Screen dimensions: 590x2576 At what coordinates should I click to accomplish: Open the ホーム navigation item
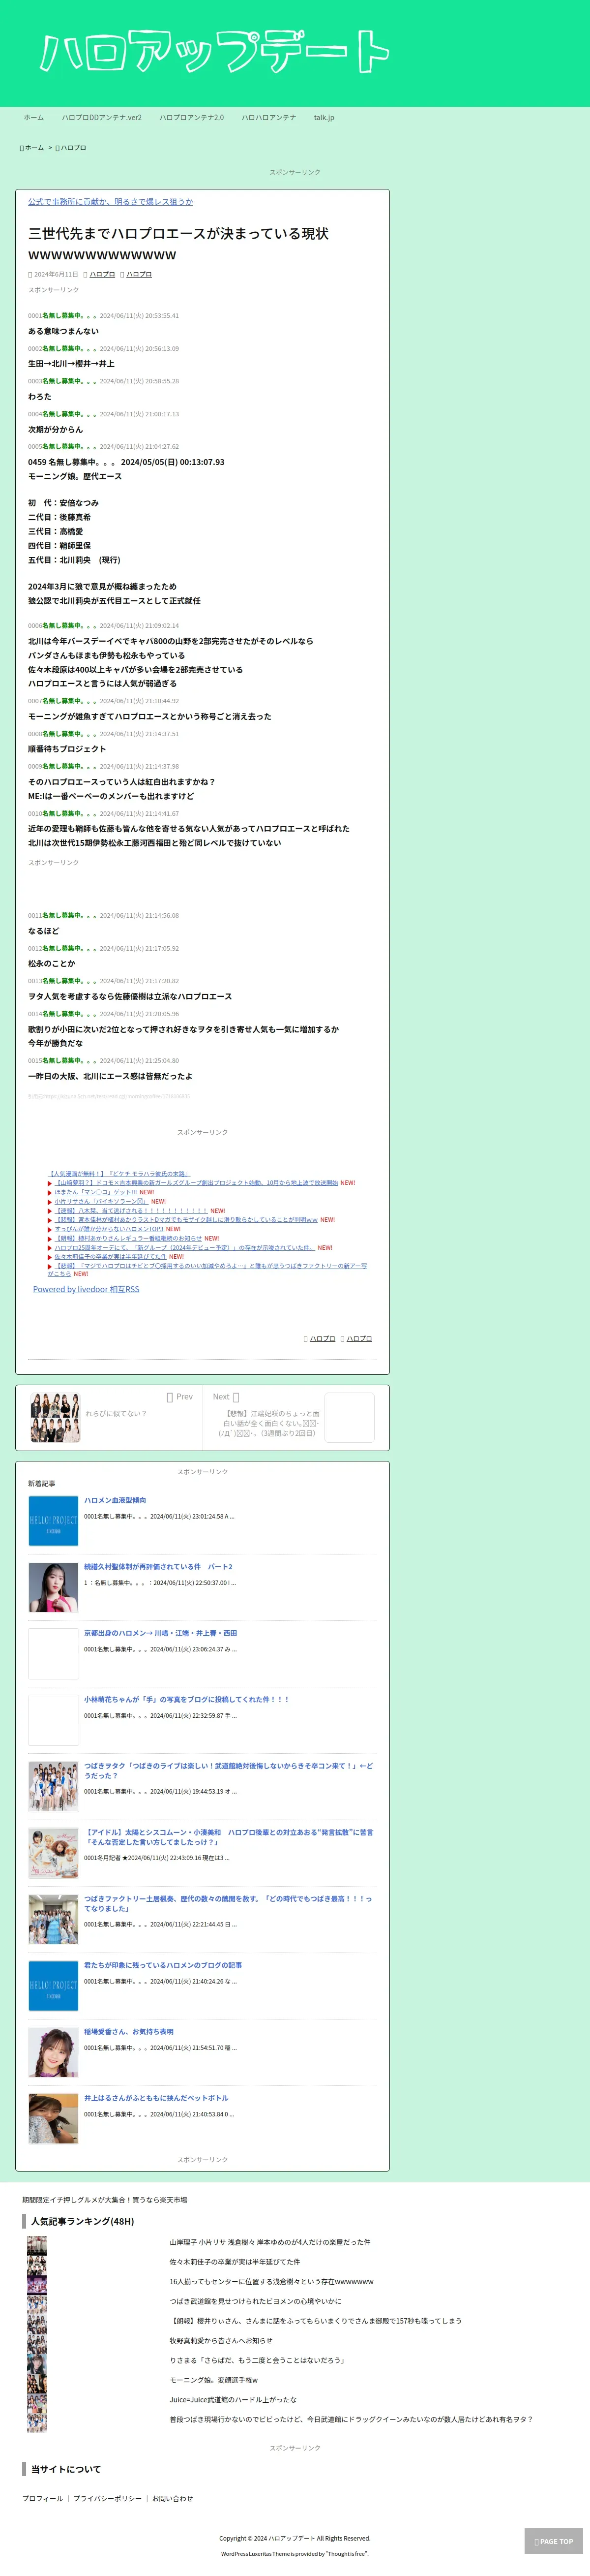[x=34, y=117]
